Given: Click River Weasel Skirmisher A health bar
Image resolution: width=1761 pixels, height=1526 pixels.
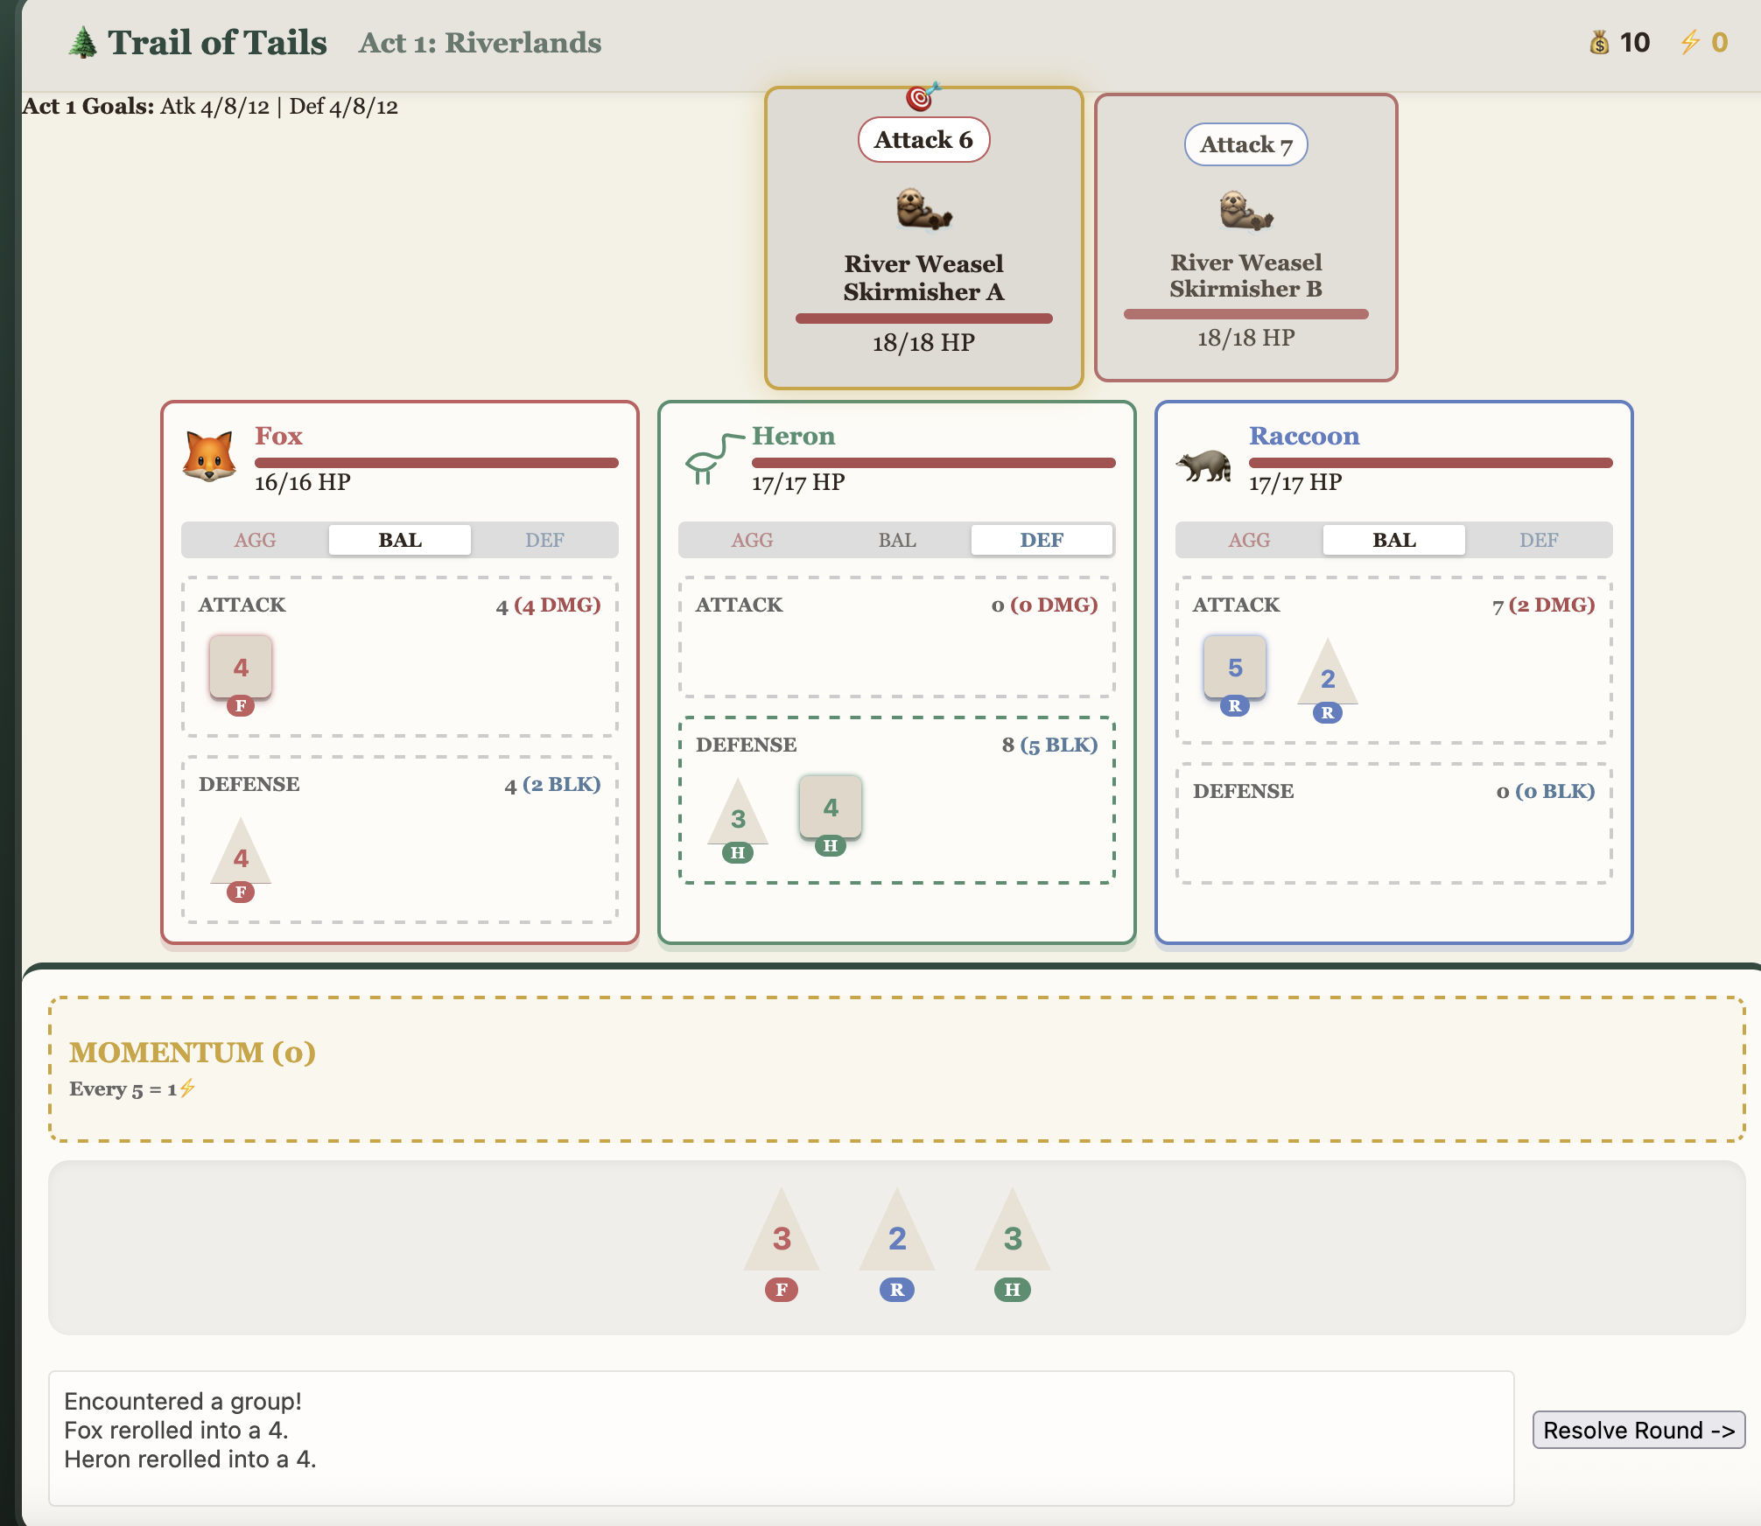Looking at the screenshot, I should point(923,318).
